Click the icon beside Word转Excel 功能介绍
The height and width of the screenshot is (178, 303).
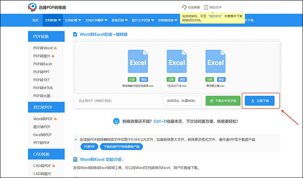pos(76,159)
